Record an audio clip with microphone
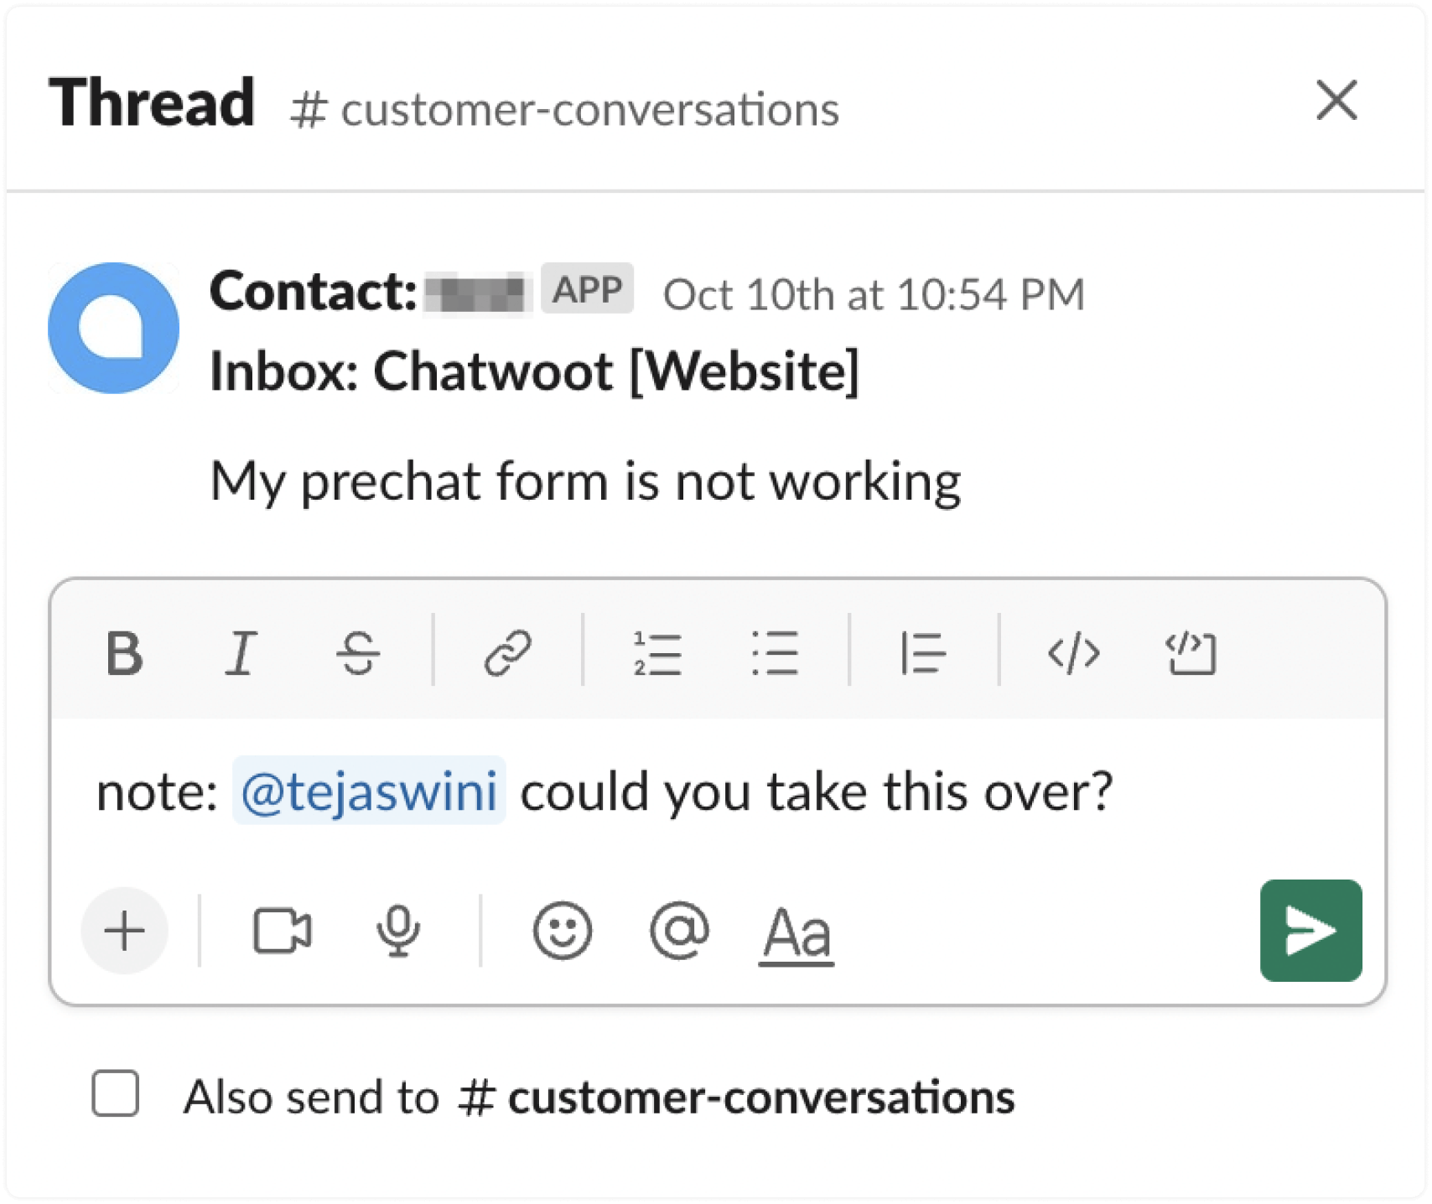This screenshot has width=1432, height=1204. pos(398,931)
